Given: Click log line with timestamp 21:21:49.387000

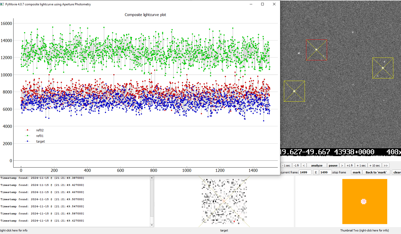Looking at the screenshot, I should [x=42, y=178].
